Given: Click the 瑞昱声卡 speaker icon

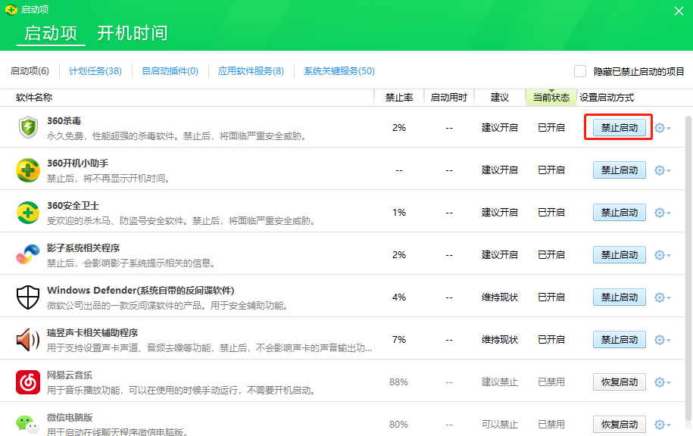Looking at the screenshot, I should click(x=28, y=340).
